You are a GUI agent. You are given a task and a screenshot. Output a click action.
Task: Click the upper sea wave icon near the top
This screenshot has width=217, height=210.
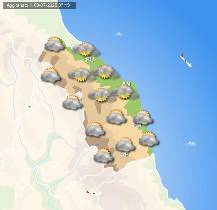click(x=118, y=34)
